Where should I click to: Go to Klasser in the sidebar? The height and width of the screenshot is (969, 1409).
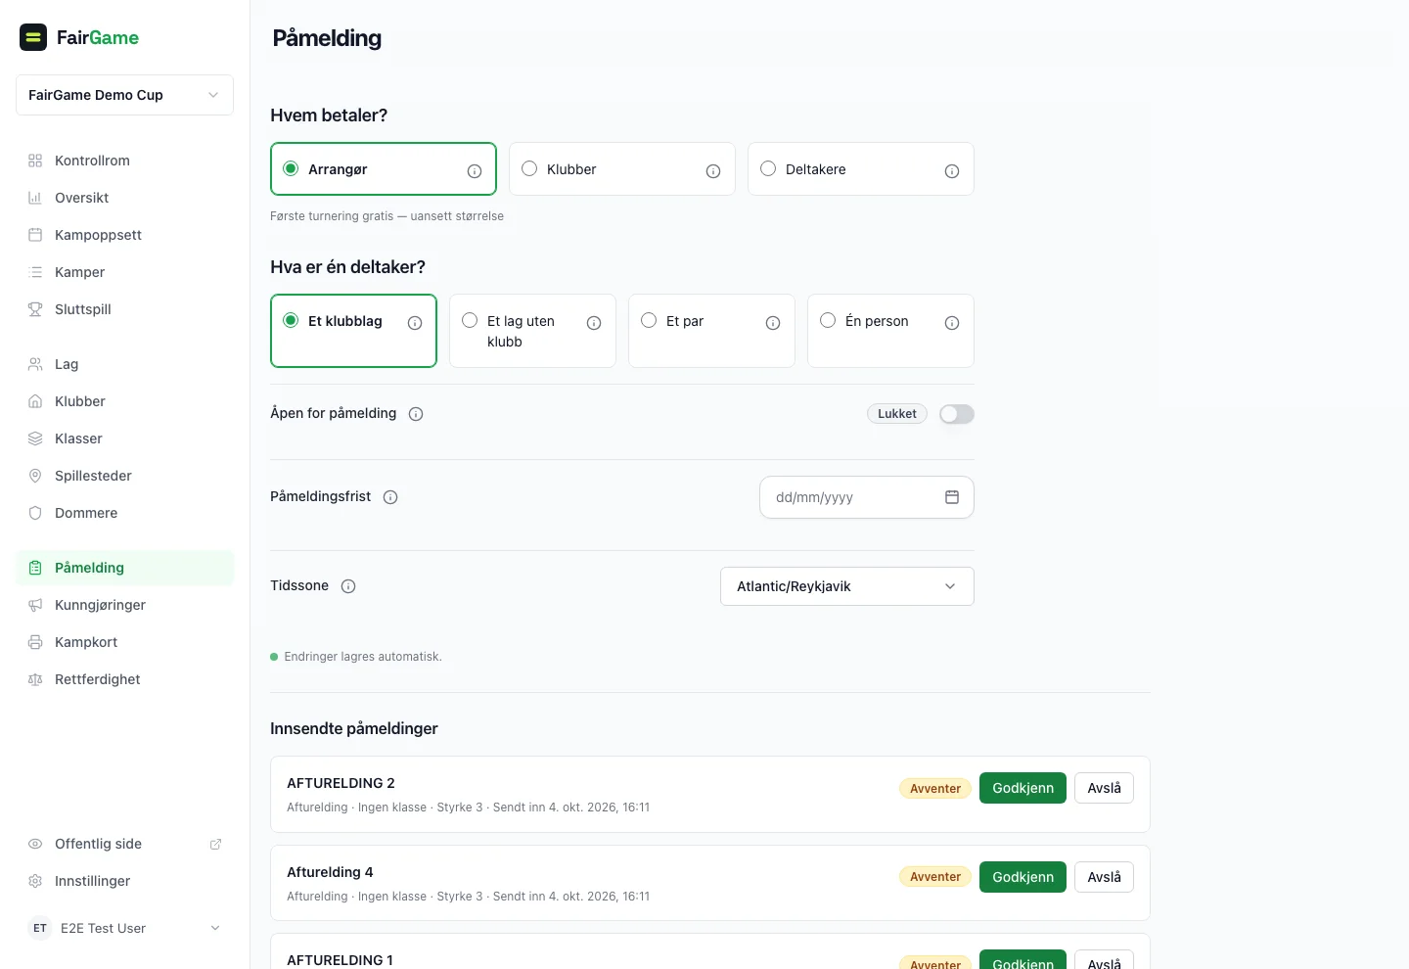click(x=124, y=438)
